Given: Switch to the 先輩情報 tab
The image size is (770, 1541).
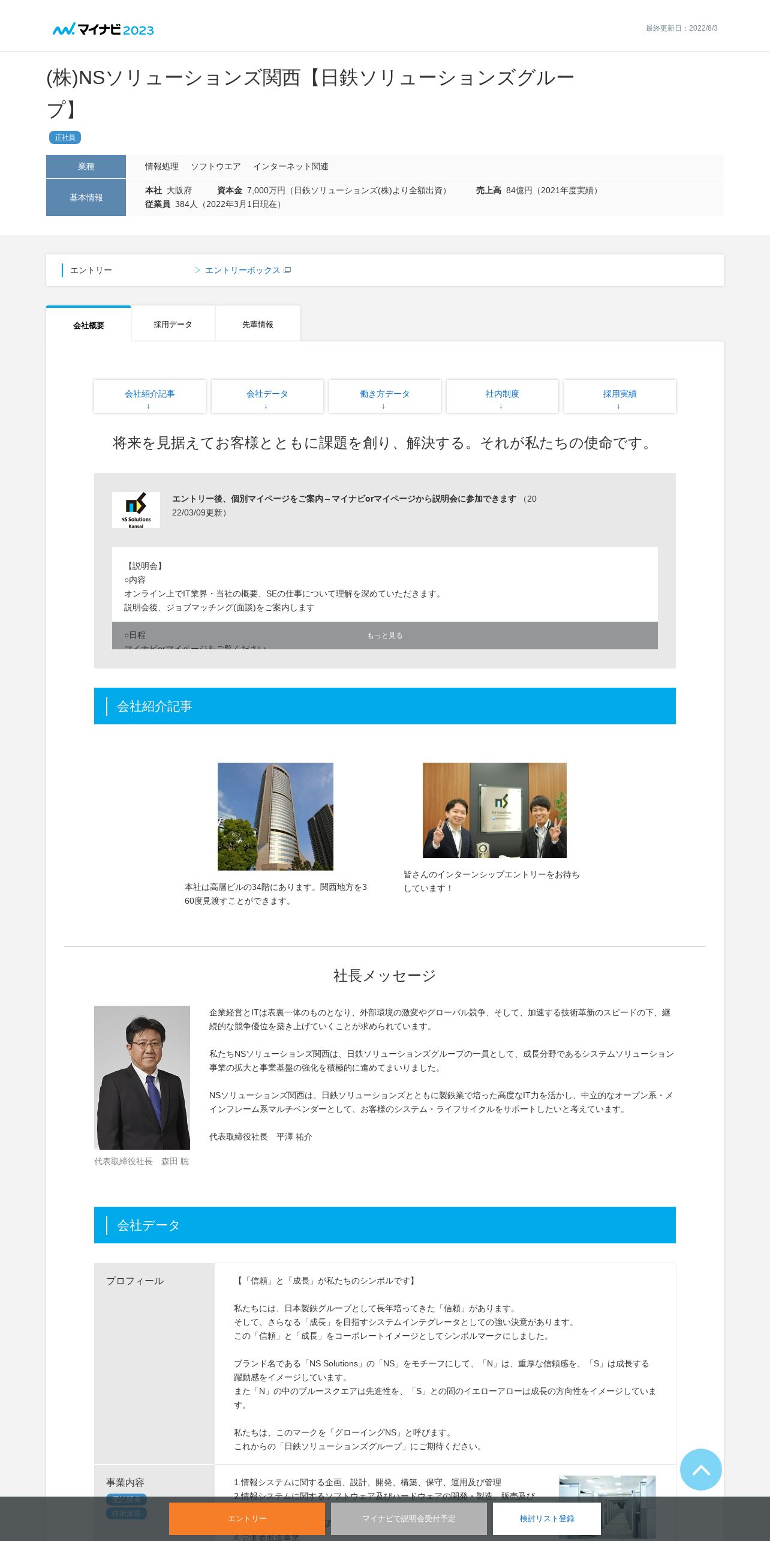Looking at the screenshot, I should pyautogui.click(x=258, y=324).
